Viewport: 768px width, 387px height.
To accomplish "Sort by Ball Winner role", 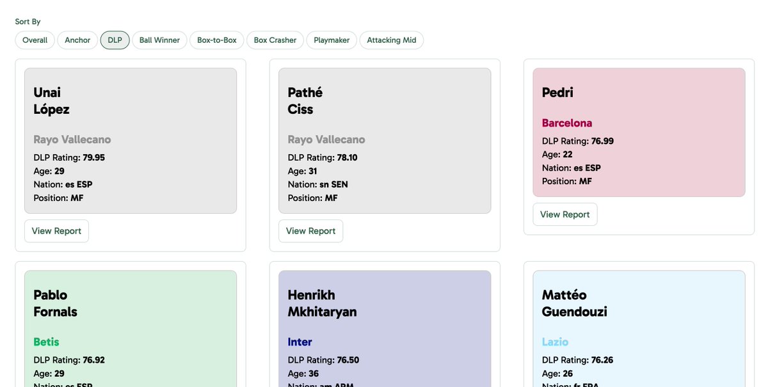I will [x=160, y=40].
